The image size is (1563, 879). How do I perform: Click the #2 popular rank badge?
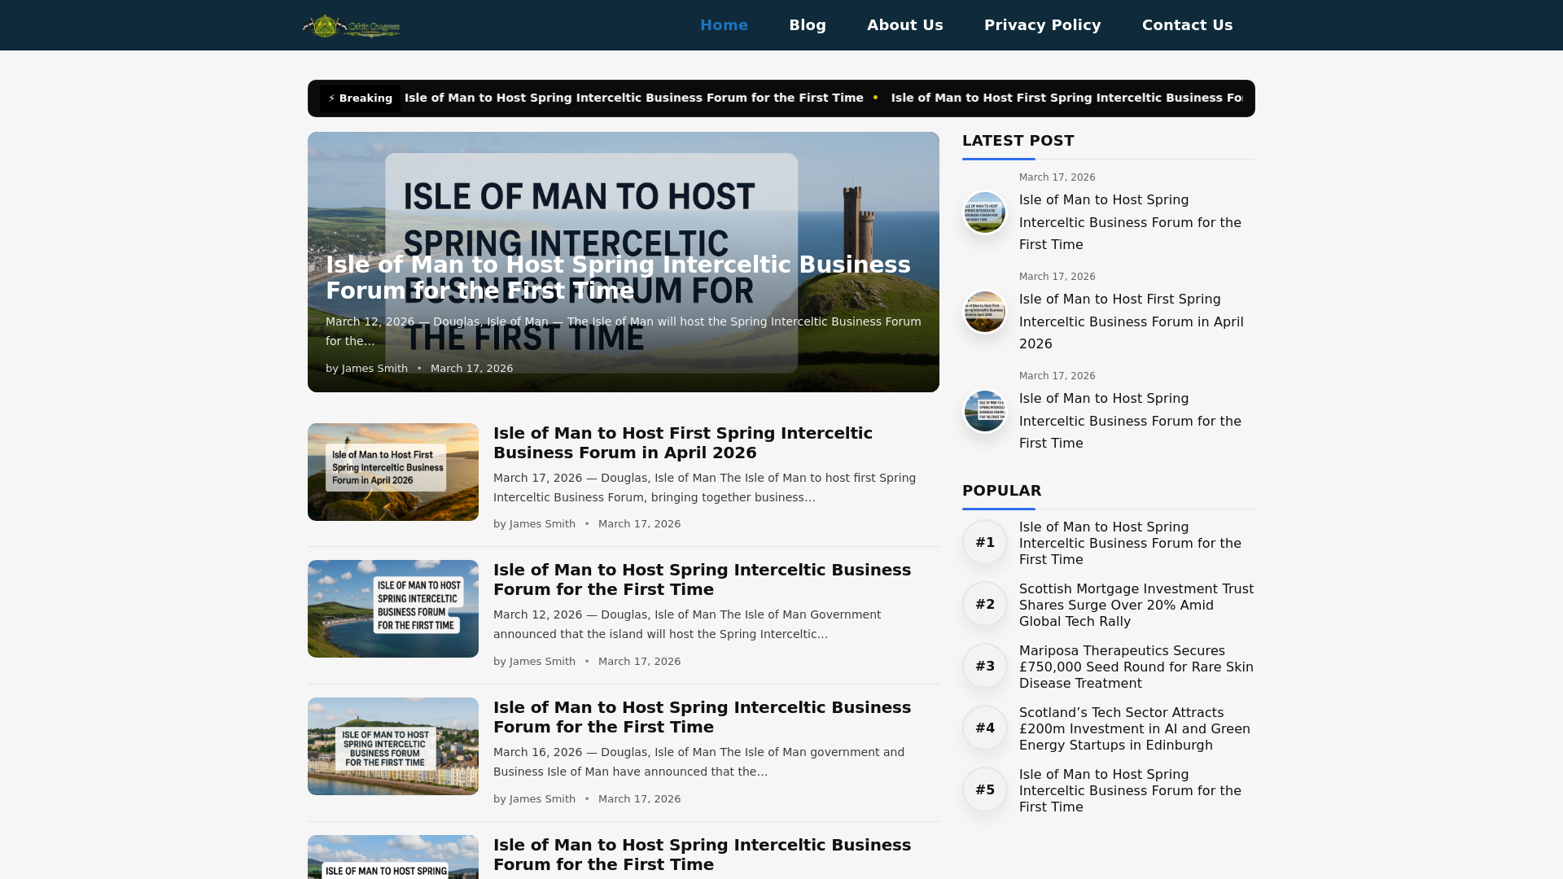pyautogui.click(x=985, y=604)
